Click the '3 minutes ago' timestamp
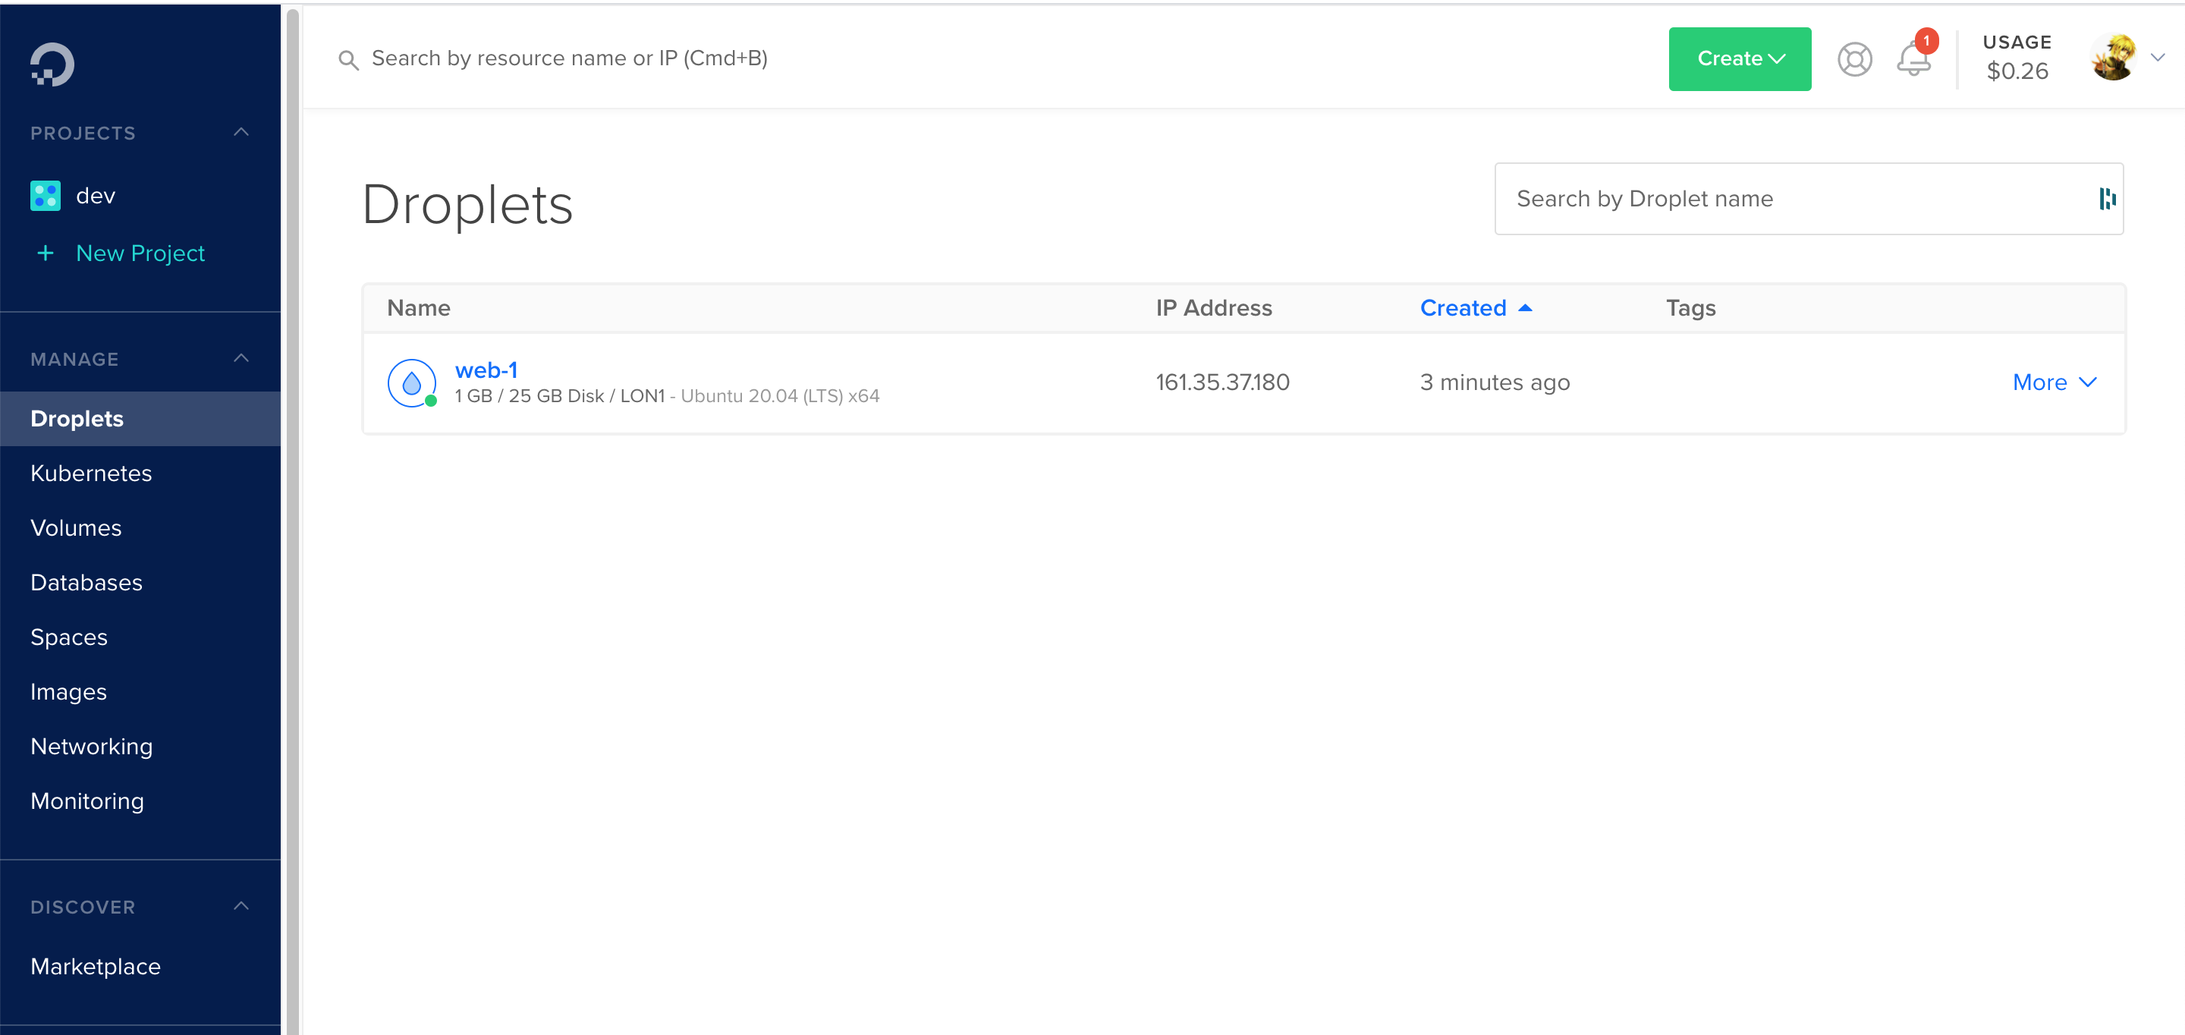Viewport: 2185px width, 1035px height. 1495,382
